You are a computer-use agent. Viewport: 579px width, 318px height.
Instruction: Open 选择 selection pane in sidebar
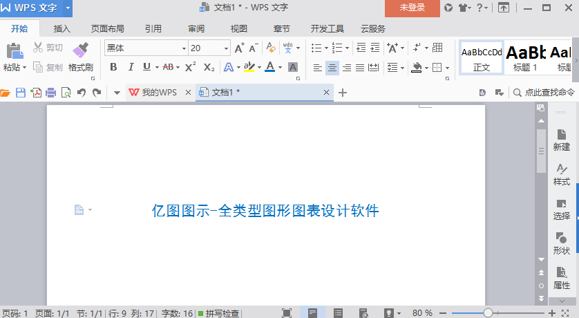pos(561,209)
